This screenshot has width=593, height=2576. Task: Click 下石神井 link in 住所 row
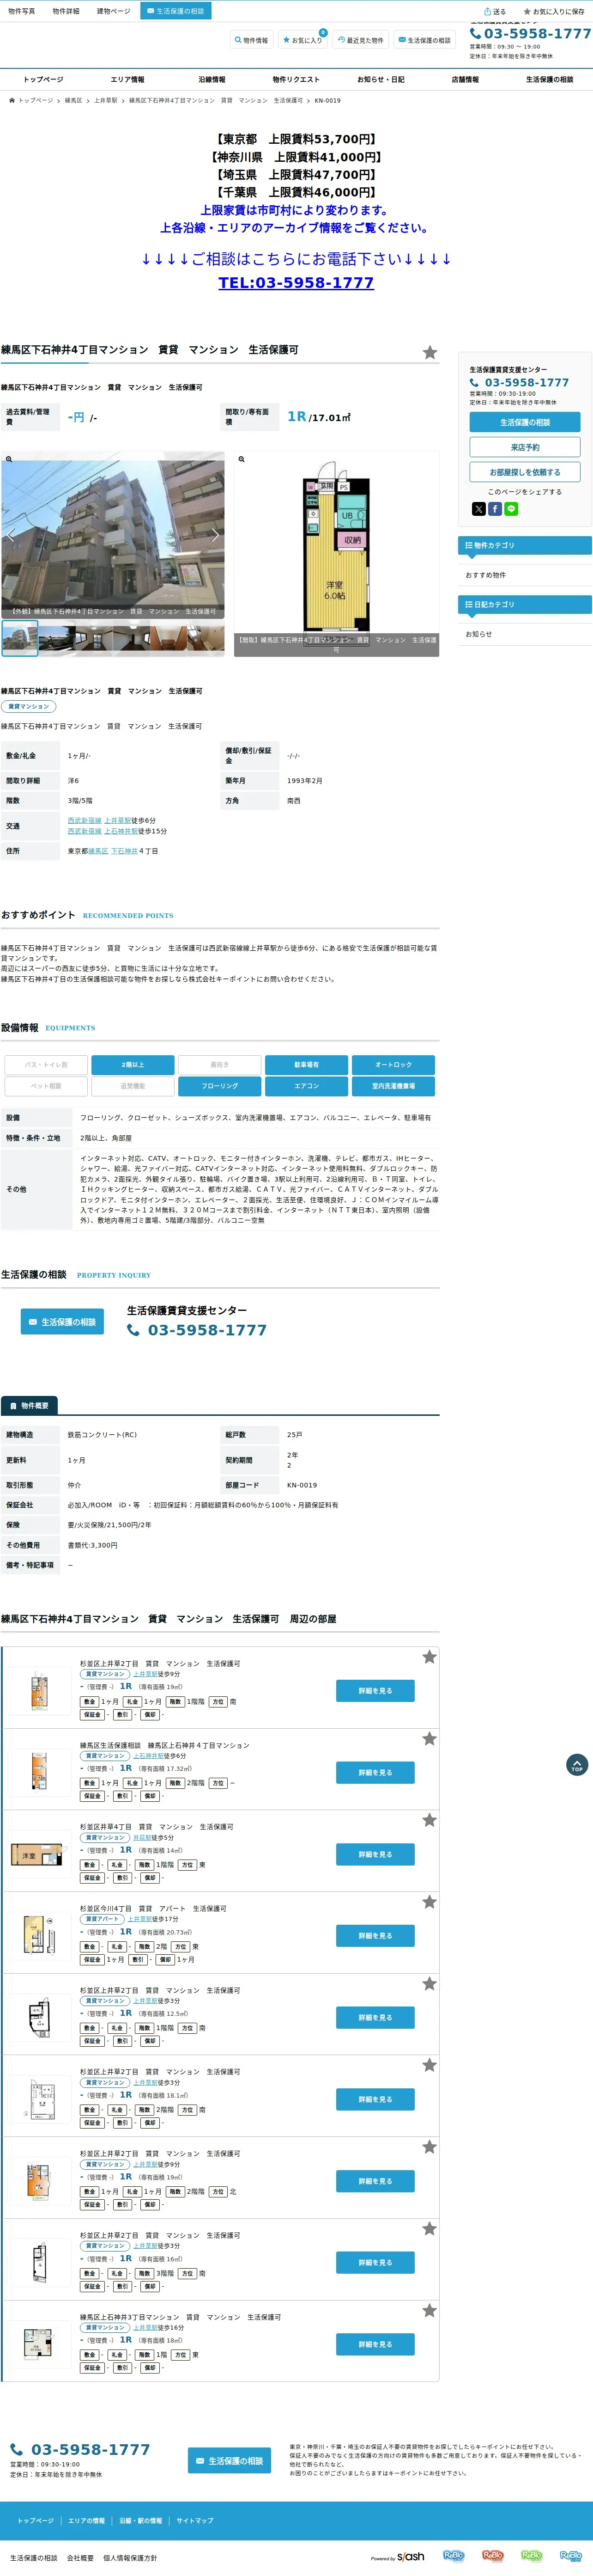tap(125, 851)
